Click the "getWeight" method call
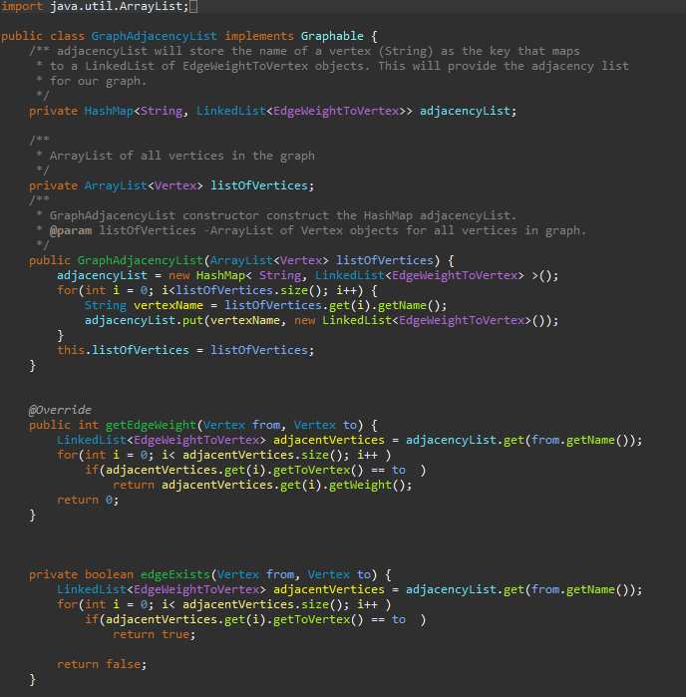The image size is (686, 697). click(x=360, y=485)
